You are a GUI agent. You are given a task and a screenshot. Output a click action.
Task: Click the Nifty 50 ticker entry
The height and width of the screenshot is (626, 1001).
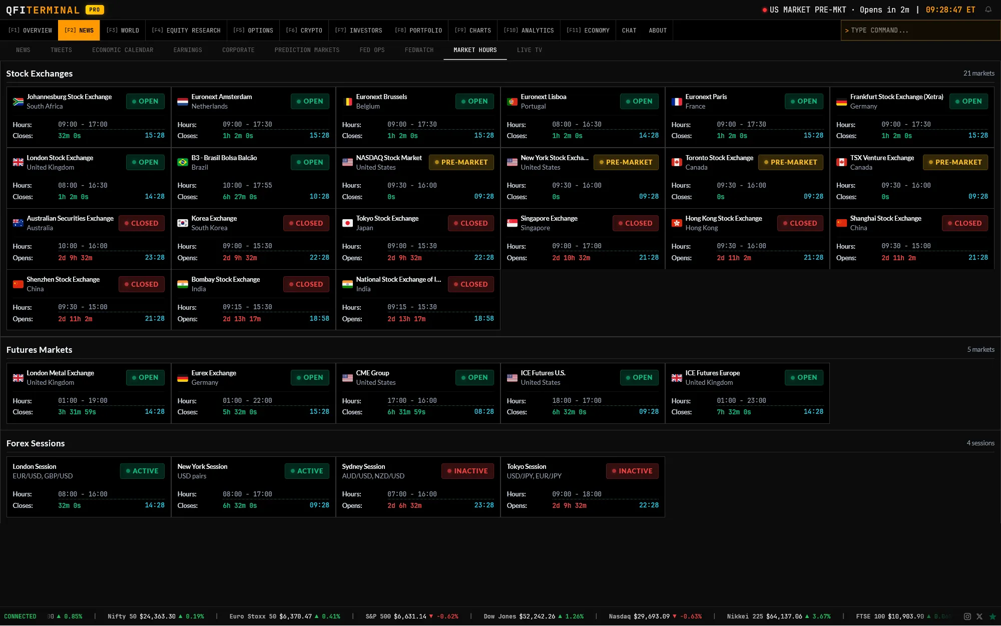coord(156,616)
